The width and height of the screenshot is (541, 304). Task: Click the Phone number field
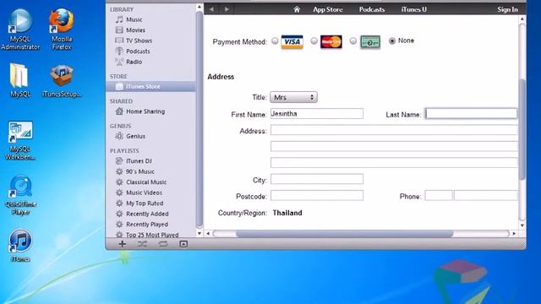coord(486,195)
